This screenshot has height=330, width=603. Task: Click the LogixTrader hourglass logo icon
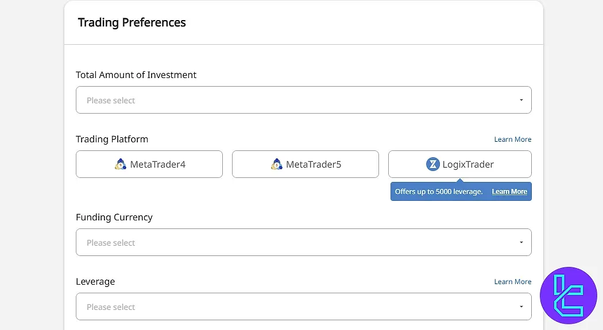432,165
